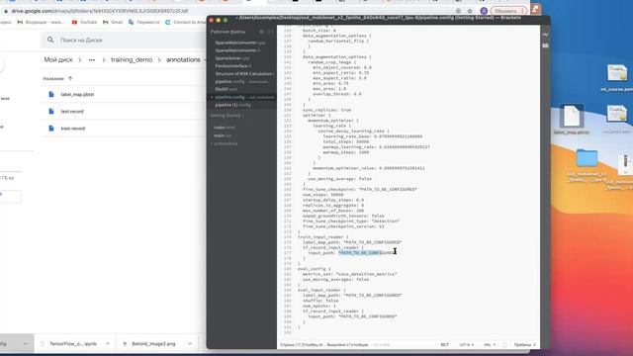Expand options for TensorFlow ipynb download

(x=108, y=344)
